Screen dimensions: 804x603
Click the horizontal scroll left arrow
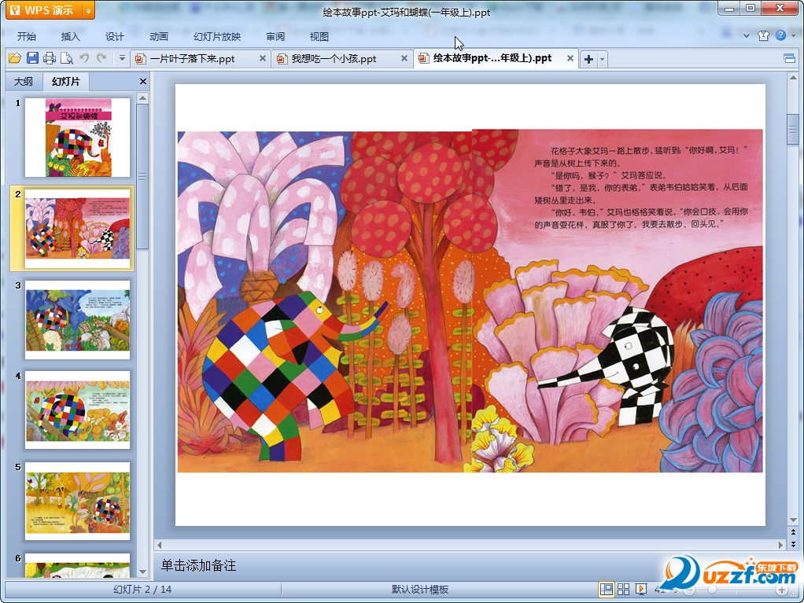click(x=159, y=545)
